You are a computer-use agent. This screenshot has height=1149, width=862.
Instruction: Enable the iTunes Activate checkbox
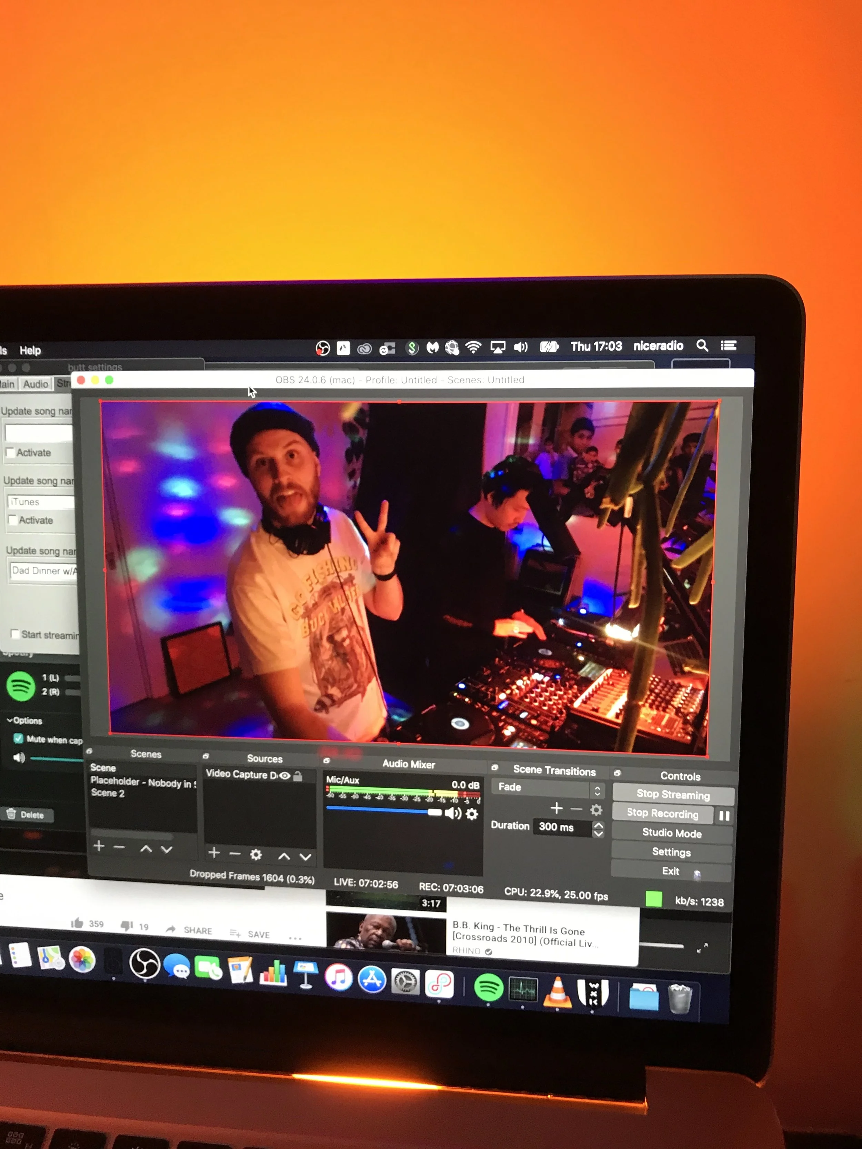click(12, 520)
